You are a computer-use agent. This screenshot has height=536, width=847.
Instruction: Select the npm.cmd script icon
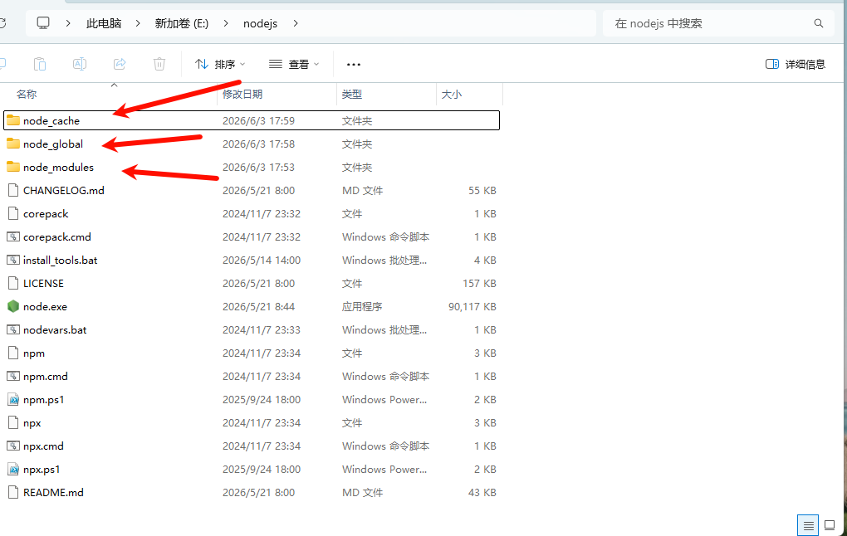tap(13, 376)
